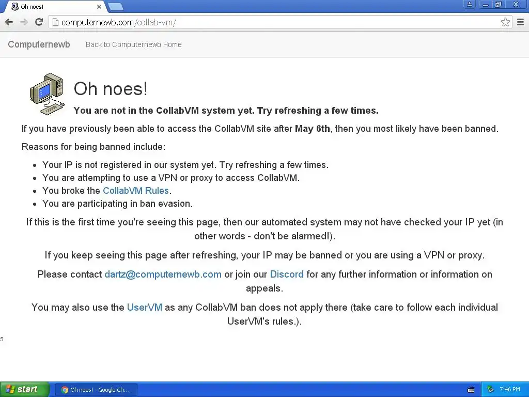Click the system tray notification icon
Image resolution: width=529 pixels, height=397 pixels.
tap(491, 390)
